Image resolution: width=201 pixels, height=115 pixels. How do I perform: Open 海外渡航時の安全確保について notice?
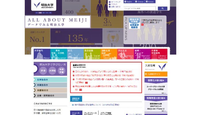(97, 105)
